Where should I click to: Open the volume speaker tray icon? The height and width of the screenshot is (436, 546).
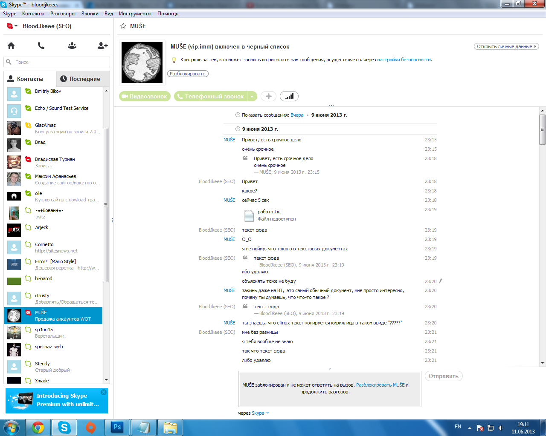[501, 428]
